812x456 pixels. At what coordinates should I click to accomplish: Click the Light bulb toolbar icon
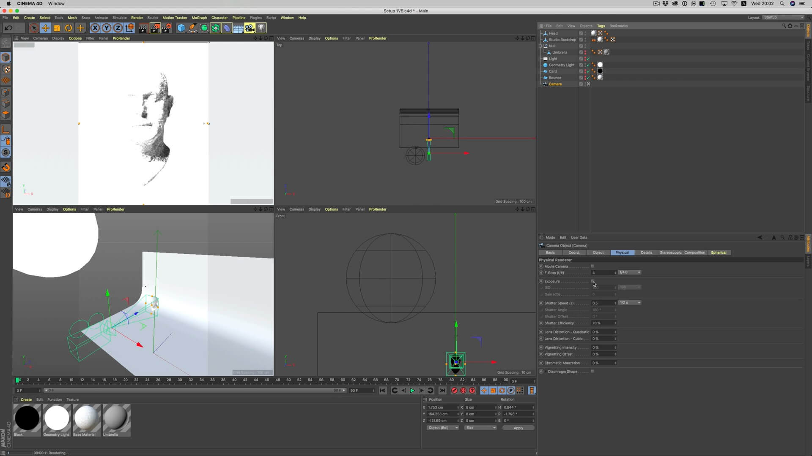(x=261, y=28)
